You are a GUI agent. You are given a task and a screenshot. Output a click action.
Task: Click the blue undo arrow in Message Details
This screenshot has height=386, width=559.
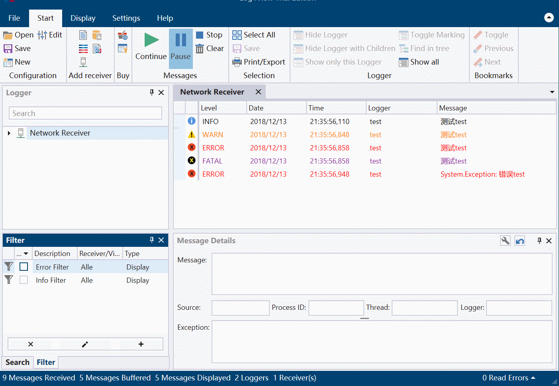tap(520, 241)
